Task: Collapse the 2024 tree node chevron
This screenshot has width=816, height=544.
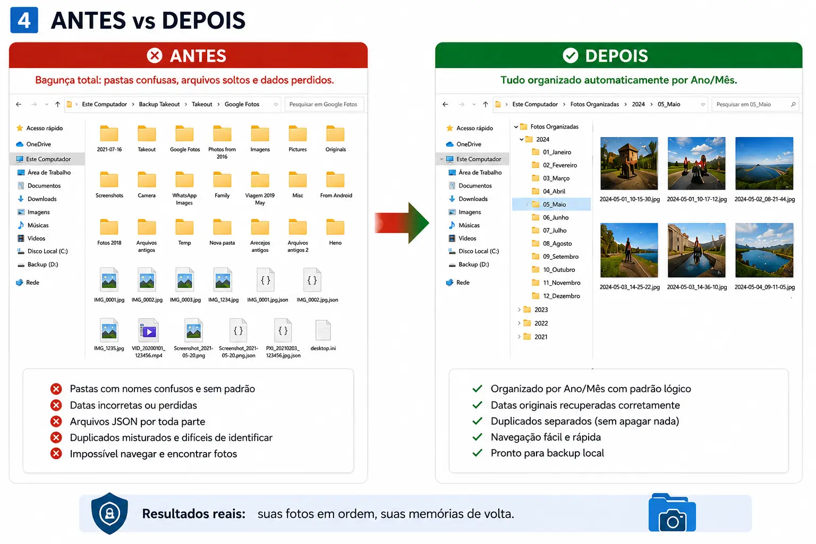Action: tap(522, 140)
